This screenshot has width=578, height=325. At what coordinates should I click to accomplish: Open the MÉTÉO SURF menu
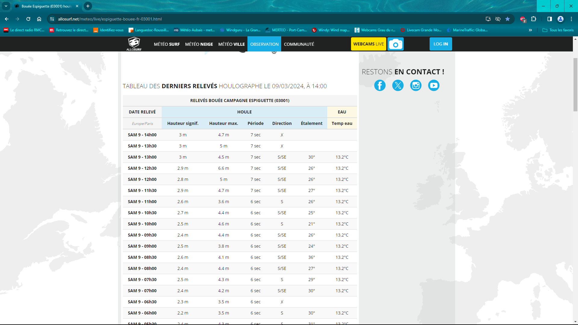(x=167, y=44)
